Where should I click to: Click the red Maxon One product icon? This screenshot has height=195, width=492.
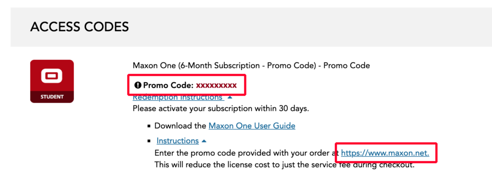52,81
